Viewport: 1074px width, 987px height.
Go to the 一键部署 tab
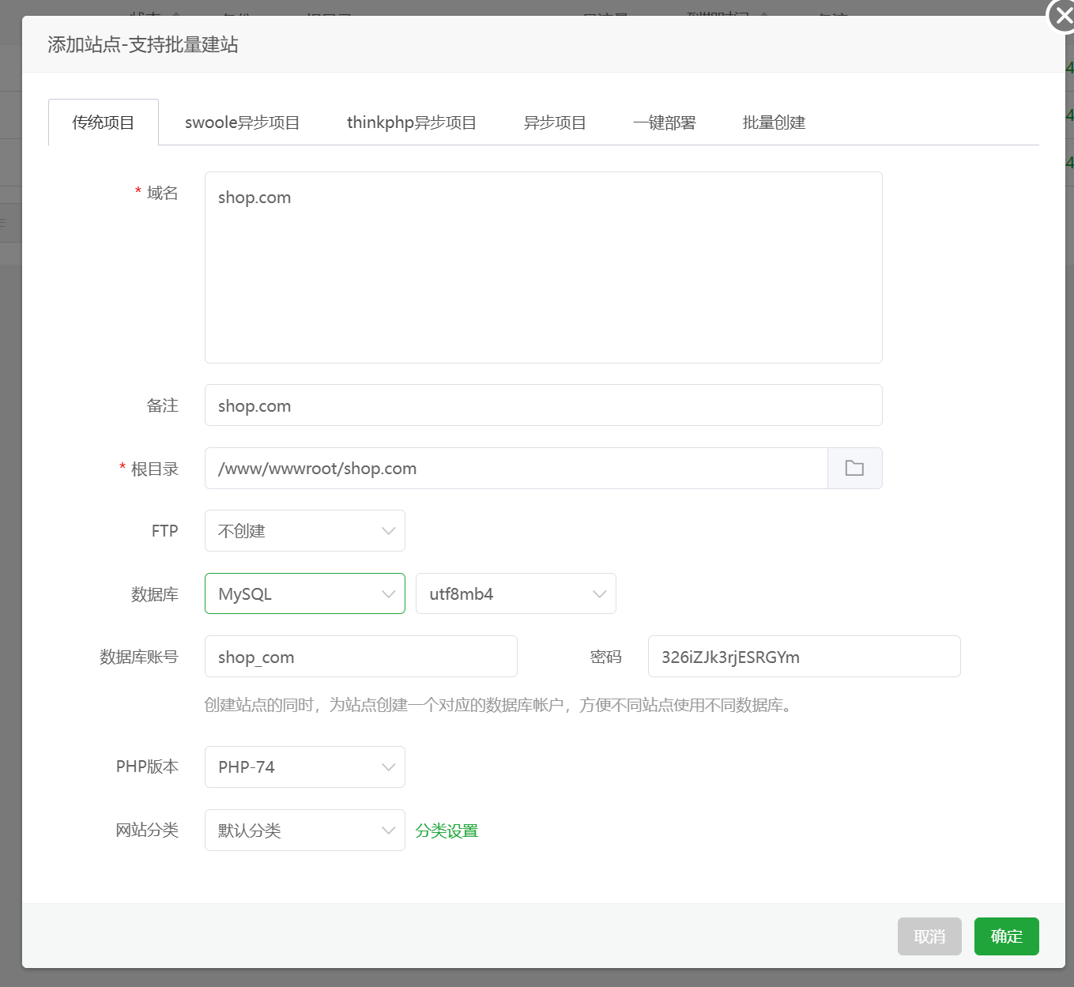pos(664,122)
